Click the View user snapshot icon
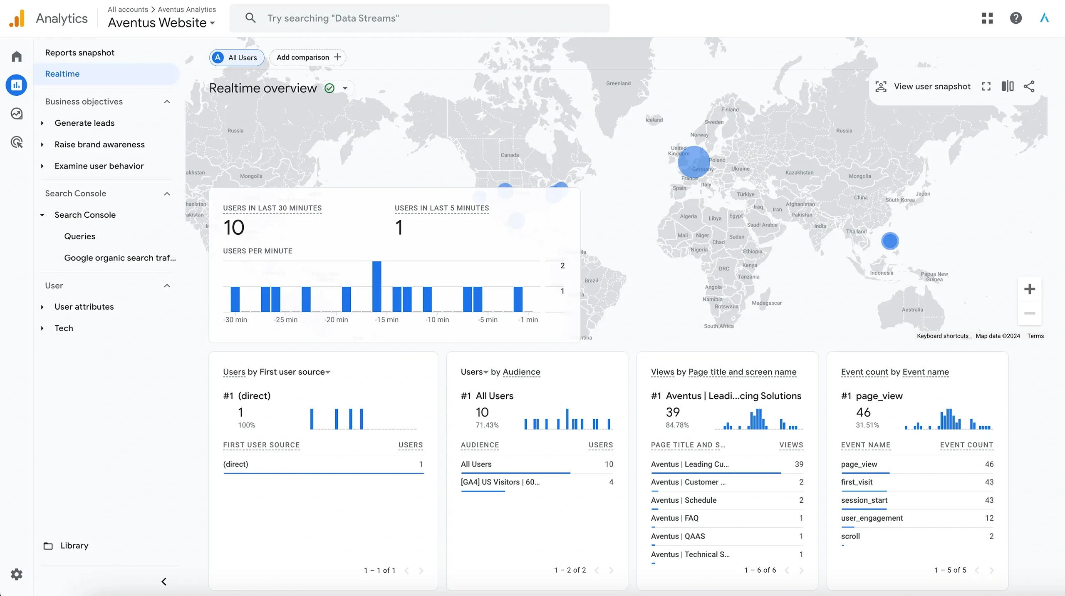The image size is (1065, 596). coord(881,87)
